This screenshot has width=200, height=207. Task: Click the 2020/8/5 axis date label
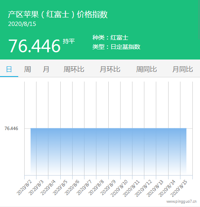[60, 187]
